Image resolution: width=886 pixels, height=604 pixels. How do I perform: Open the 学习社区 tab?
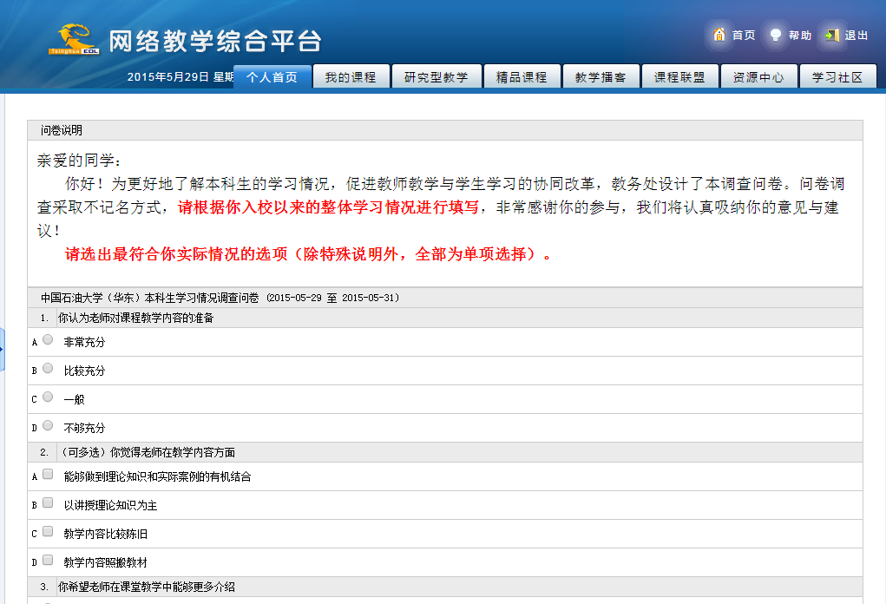(837, 77)
